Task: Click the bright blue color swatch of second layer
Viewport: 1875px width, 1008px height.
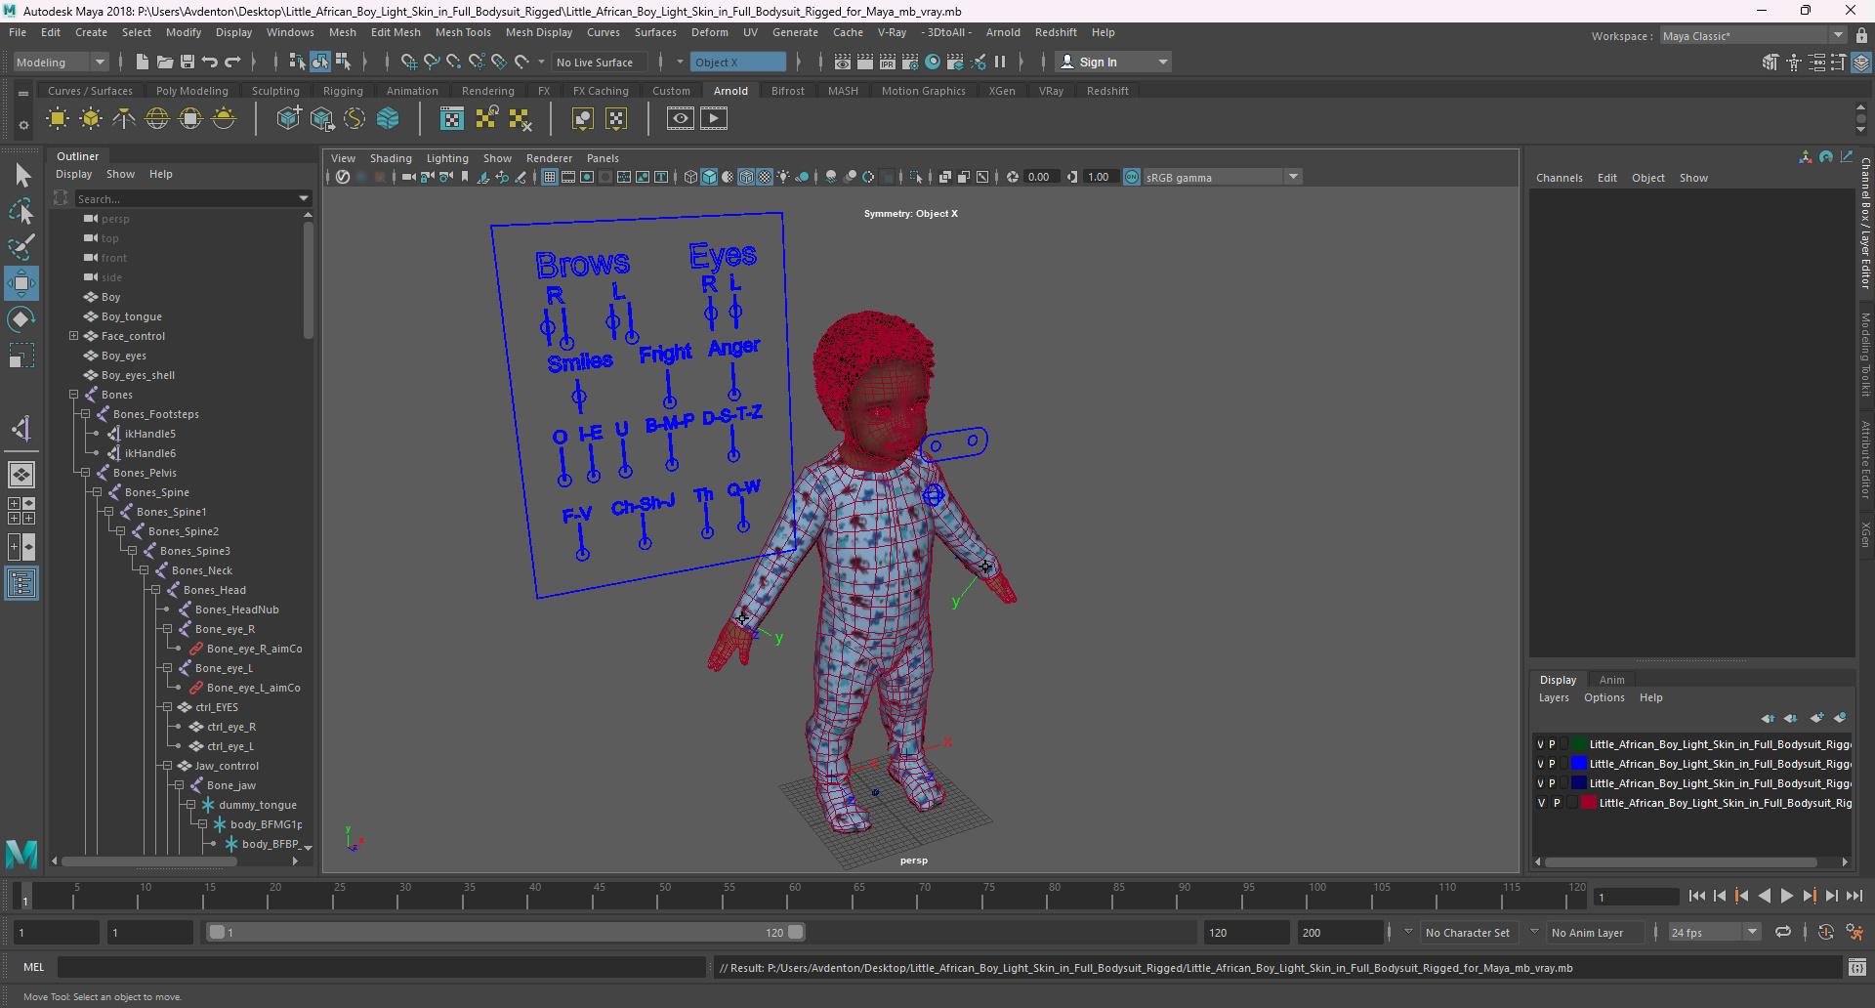Action: tap(1579, 764)
